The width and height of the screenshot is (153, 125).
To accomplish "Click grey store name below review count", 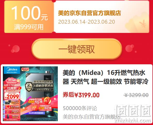I will pos(92,117).
